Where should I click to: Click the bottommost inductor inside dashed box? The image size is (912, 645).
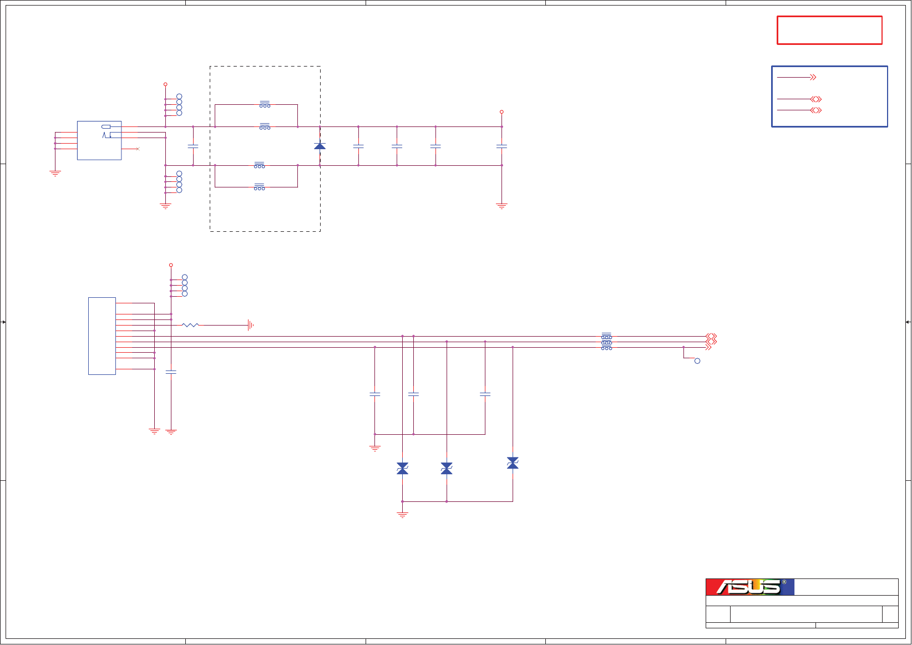tap(259, 187)
